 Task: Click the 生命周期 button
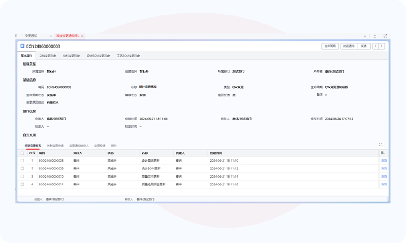pos(330,46)
